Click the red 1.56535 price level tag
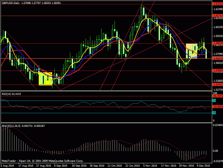The width and height of the screenshot is (223, 168). point(218,58)
